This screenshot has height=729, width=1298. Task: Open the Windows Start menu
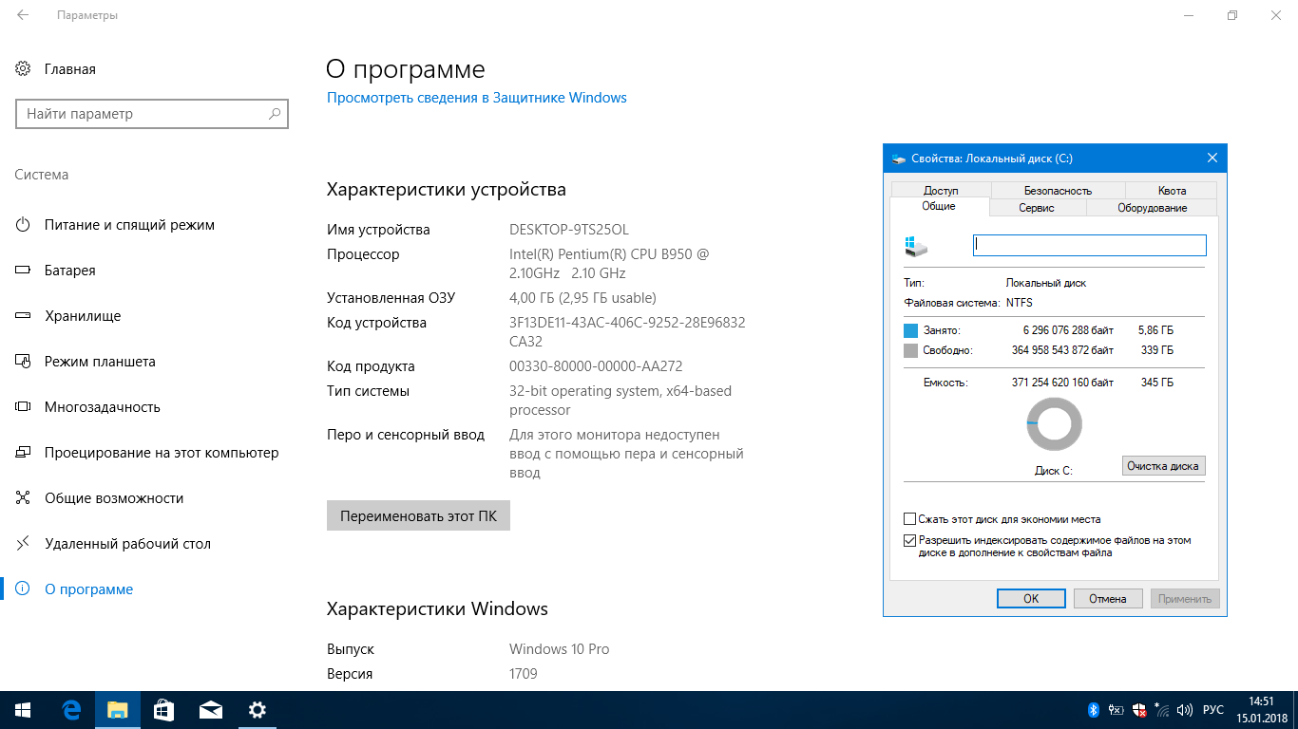(23, 710)
